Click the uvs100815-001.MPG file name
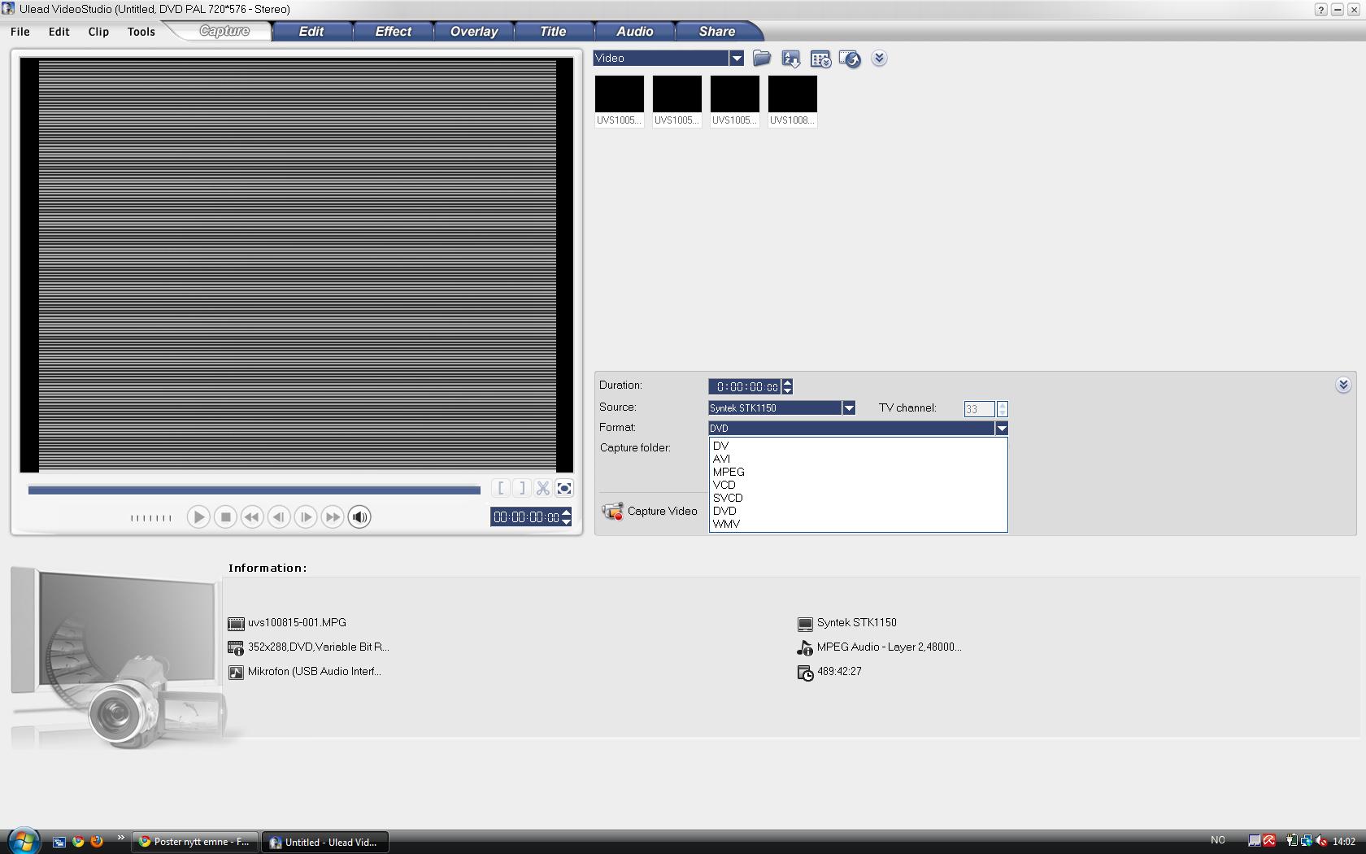 point(297,622)
